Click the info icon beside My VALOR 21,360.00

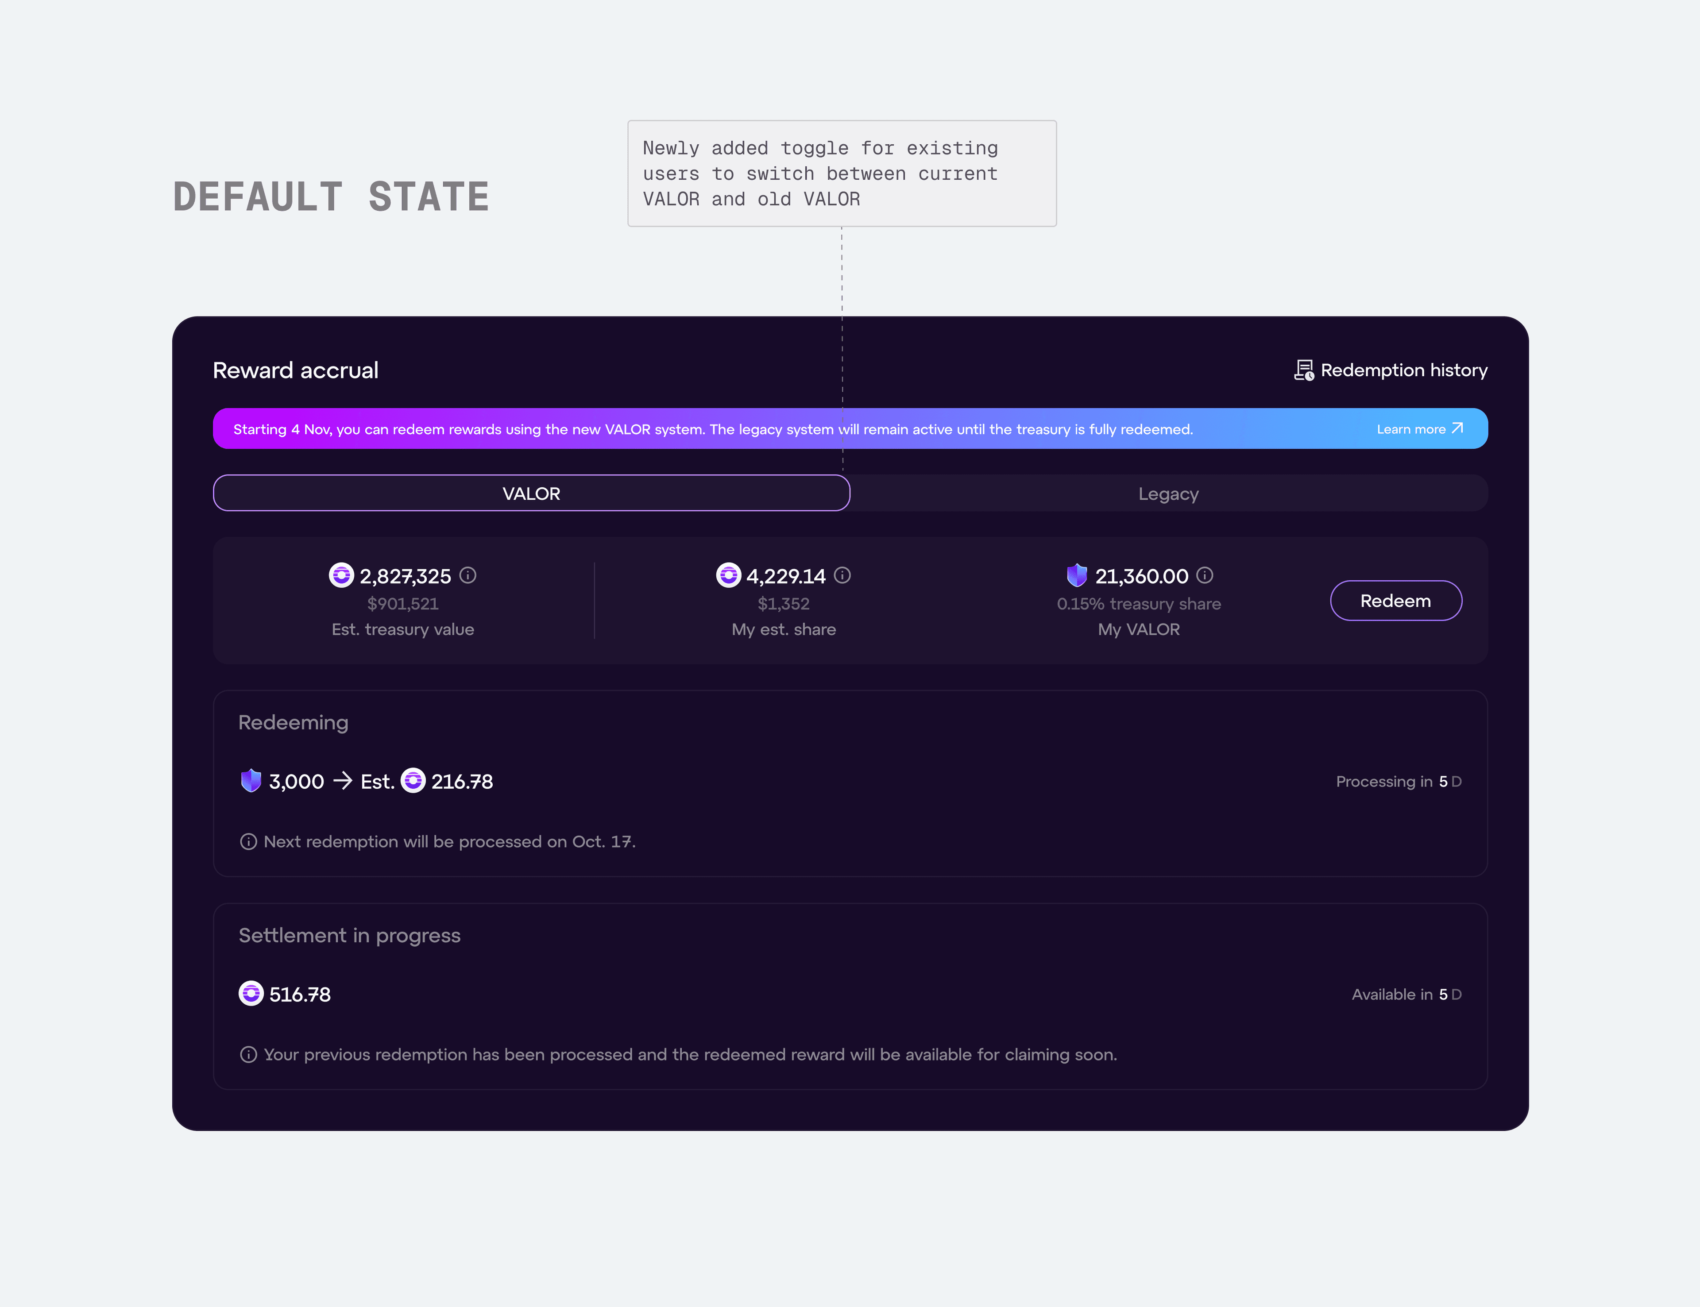[x=1205, y=576]
